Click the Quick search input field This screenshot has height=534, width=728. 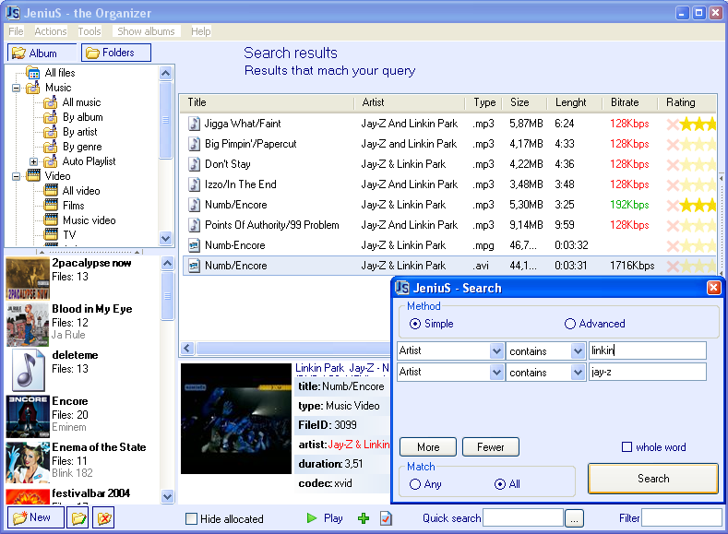523,517
